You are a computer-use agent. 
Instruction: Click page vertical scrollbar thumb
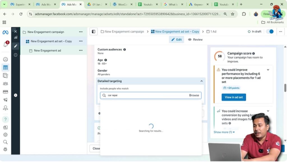point(285,88)
